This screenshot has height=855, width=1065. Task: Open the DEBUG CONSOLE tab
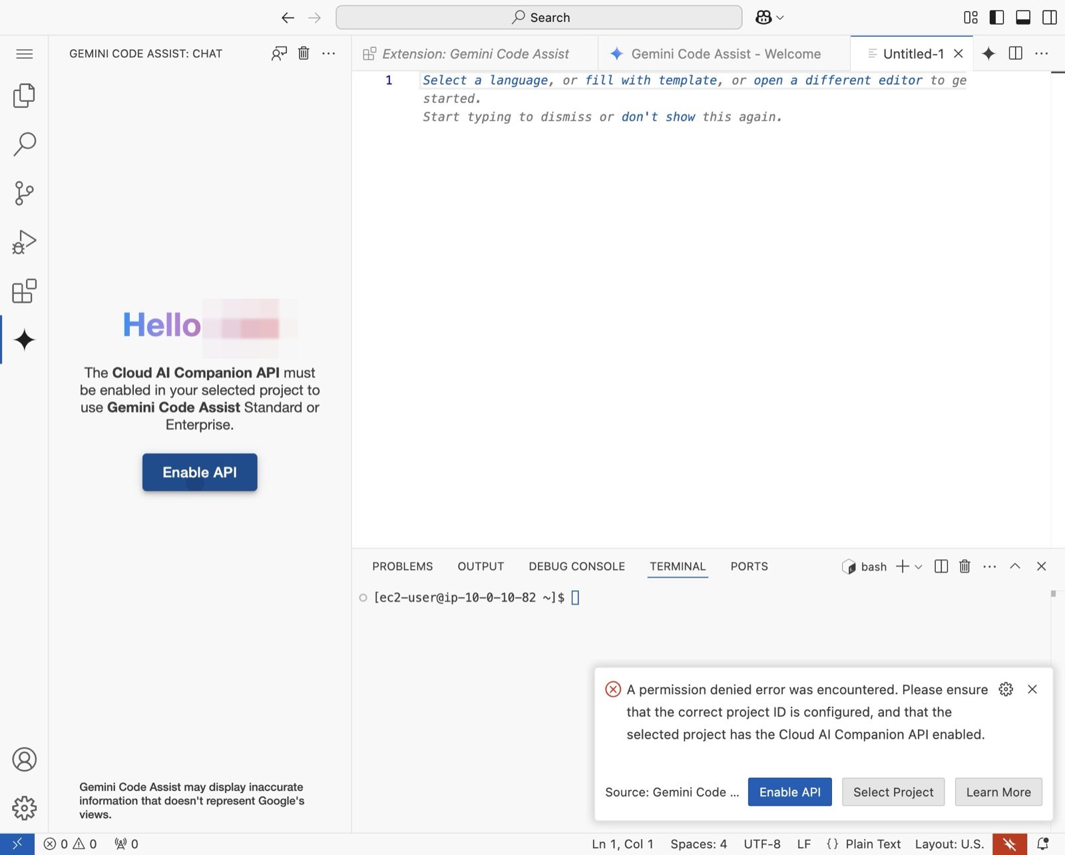click(576, 566)
